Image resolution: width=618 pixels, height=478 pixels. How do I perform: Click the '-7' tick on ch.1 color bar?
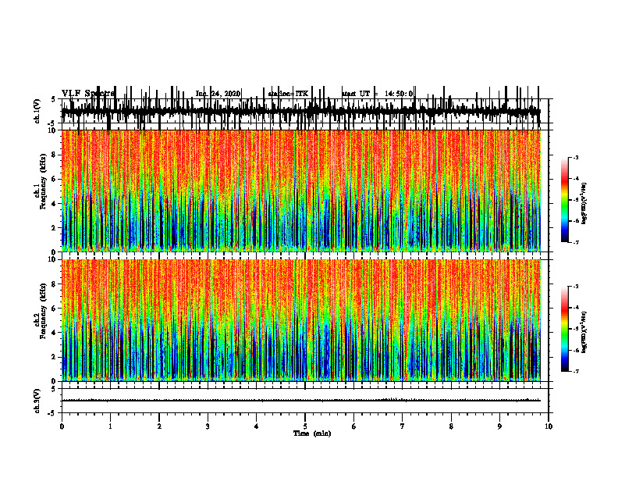tap(576, 242)
